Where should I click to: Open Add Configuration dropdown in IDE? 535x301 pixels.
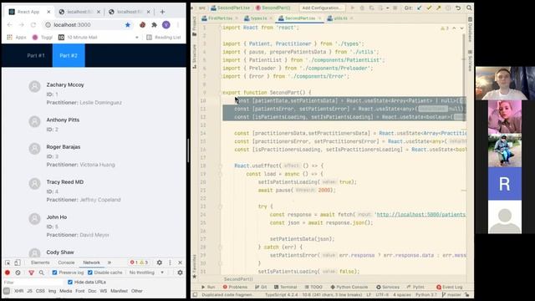(x=321, y=8)
